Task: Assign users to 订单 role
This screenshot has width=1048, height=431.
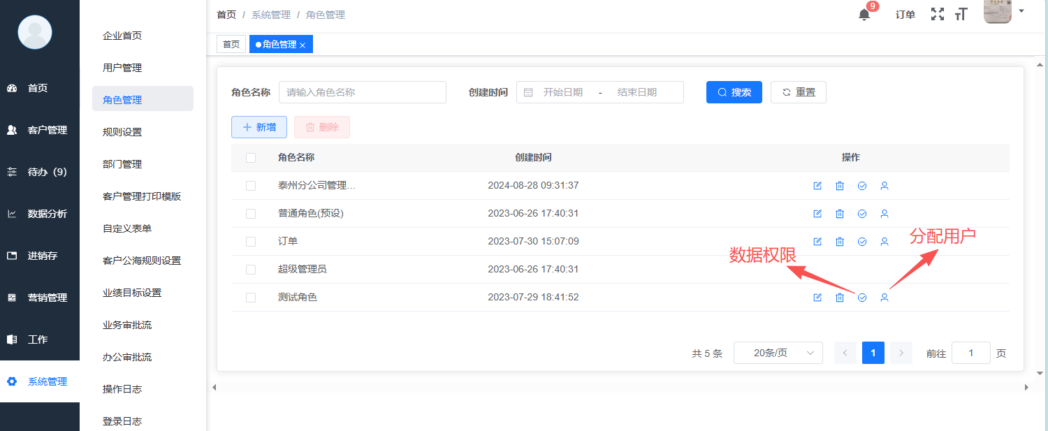Action: (884, 242)
